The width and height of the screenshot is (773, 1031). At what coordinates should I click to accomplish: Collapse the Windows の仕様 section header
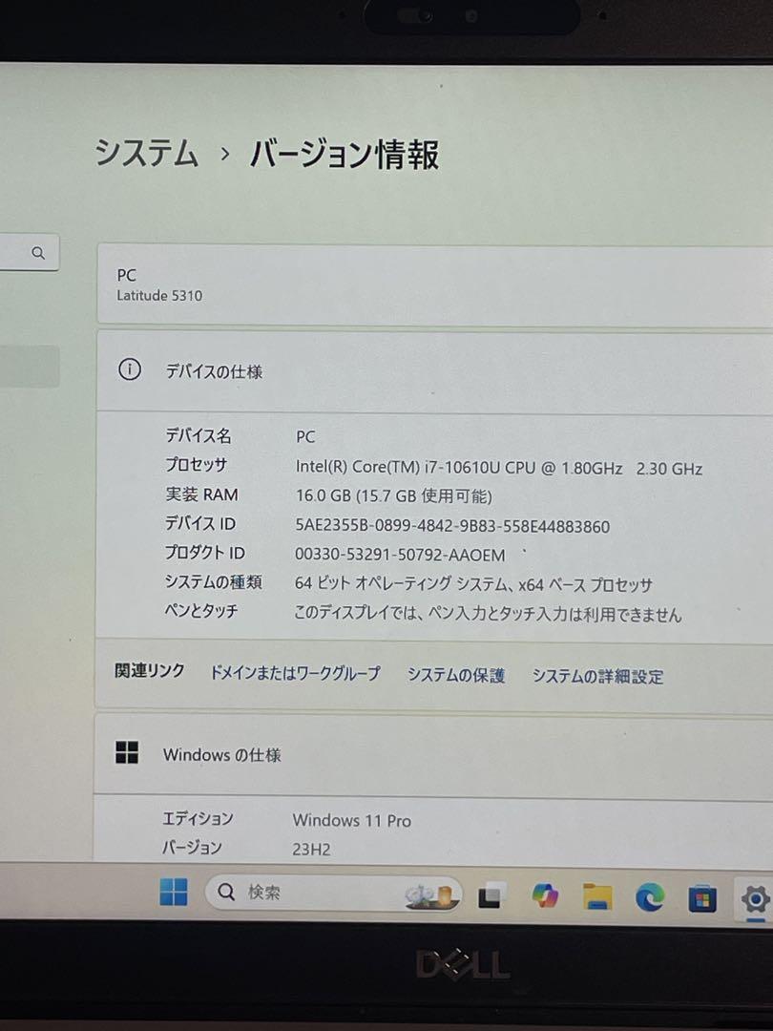point(434,755)
